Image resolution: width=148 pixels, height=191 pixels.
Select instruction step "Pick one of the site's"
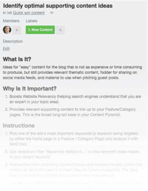click(x=72, y=139)
